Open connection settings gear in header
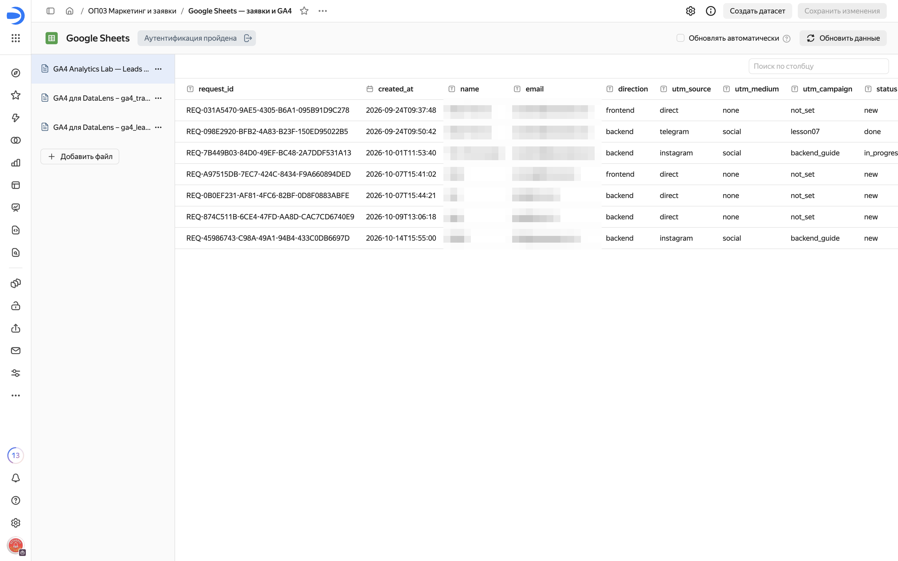Screen dimensions: 898x561 (x=690, y=11)
